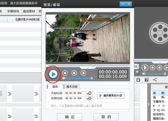Click the 开始时间 time input field

[75, 93]
